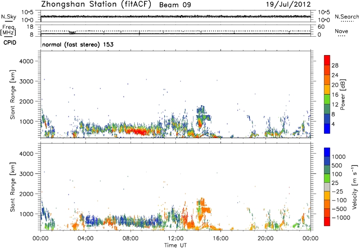Click the '4' value on Power colorbar
Screen dimensions: 359x248
click(x=333, y=124)
